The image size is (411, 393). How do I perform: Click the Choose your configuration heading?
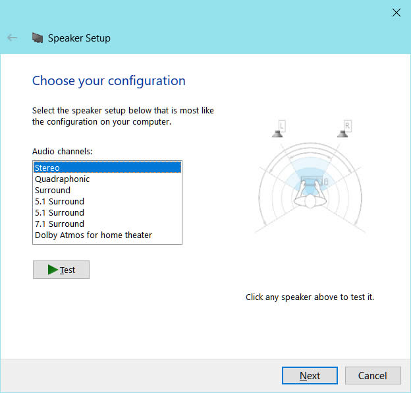tap(109, 81)
